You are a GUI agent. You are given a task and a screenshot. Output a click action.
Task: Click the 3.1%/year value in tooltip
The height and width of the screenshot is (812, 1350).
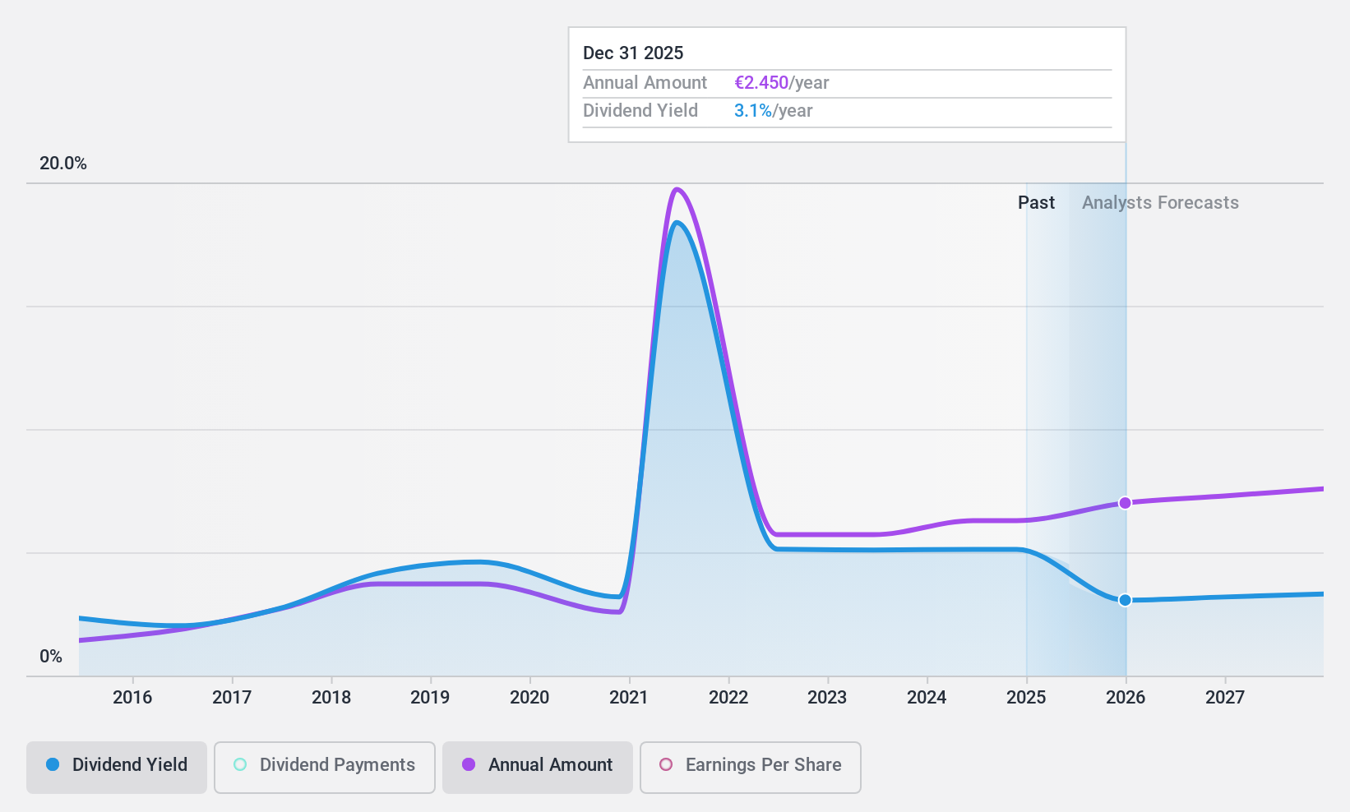click(x=773, y=111)
